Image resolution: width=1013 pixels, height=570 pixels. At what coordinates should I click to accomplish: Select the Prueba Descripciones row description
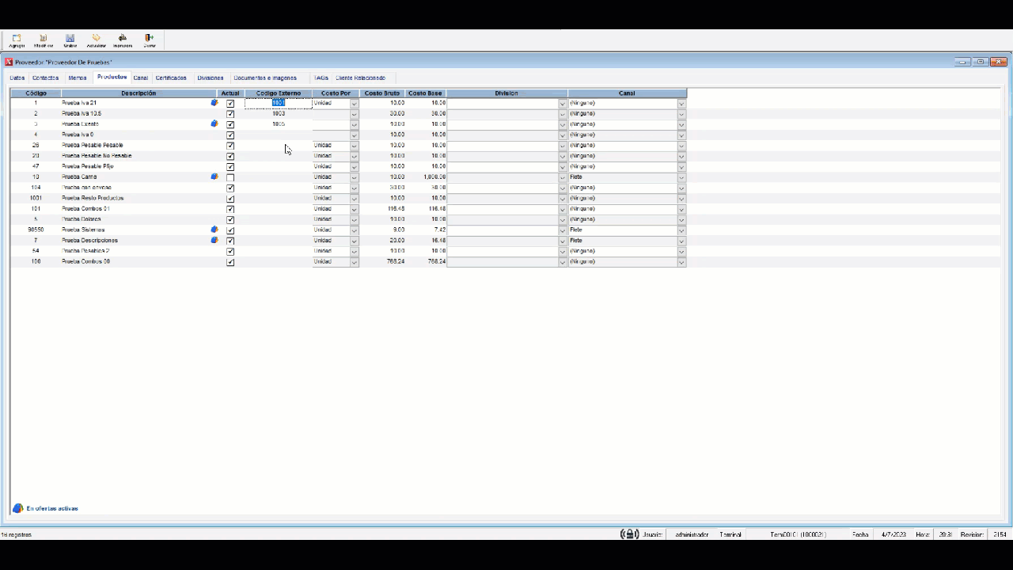(90, 241)
